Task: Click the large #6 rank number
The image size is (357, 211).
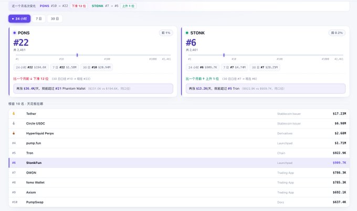Action: point(191,43)
